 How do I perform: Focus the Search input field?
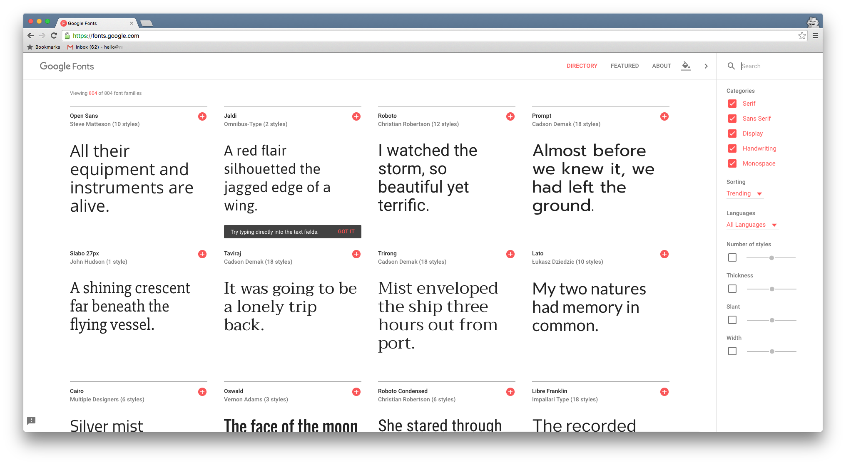[x=777, y=66]
